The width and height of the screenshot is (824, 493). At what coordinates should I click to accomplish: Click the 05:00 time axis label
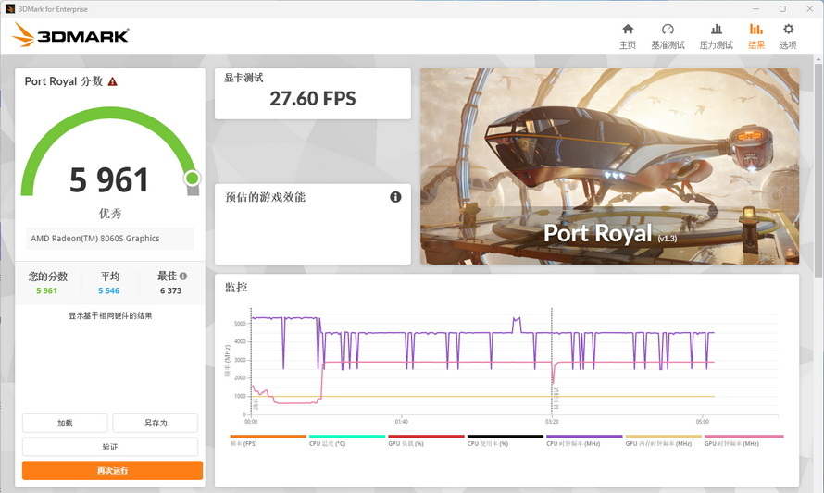click(x=702, y=422)
